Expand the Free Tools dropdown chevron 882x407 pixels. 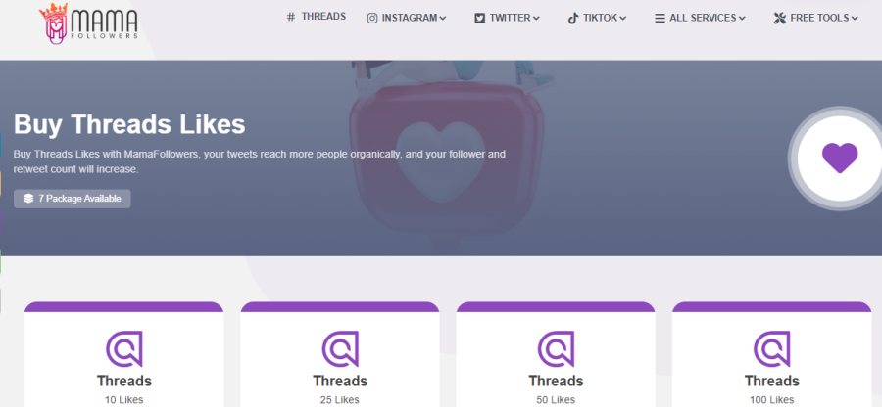855,19
